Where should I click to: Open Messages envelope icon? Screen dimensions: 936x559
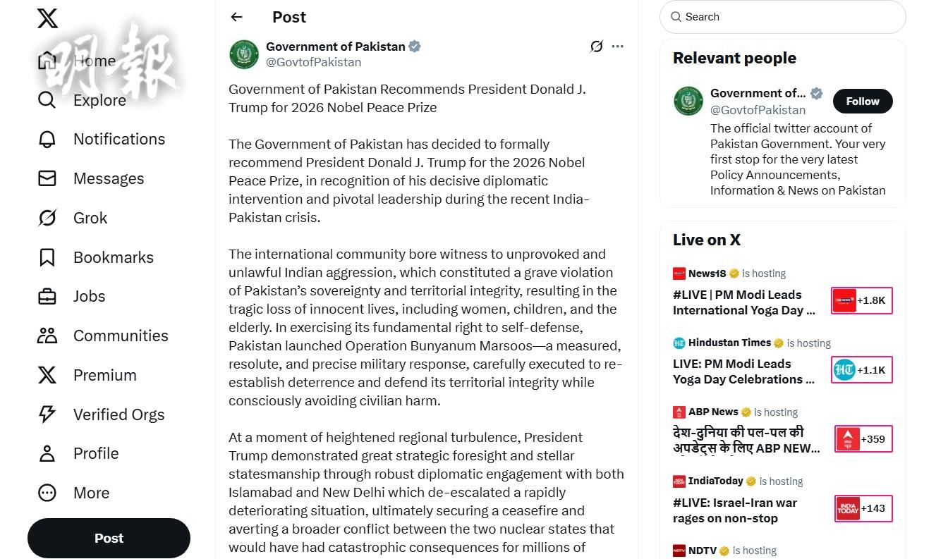[47, 179]
